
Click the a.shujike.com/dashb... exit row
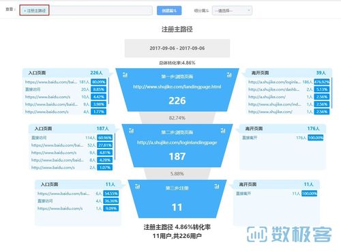288,89
